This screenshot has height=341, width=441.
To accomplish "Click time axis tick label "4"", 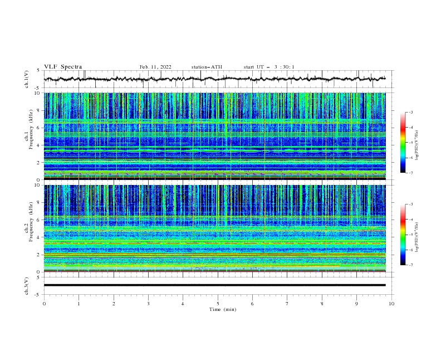I will [183, 304].
